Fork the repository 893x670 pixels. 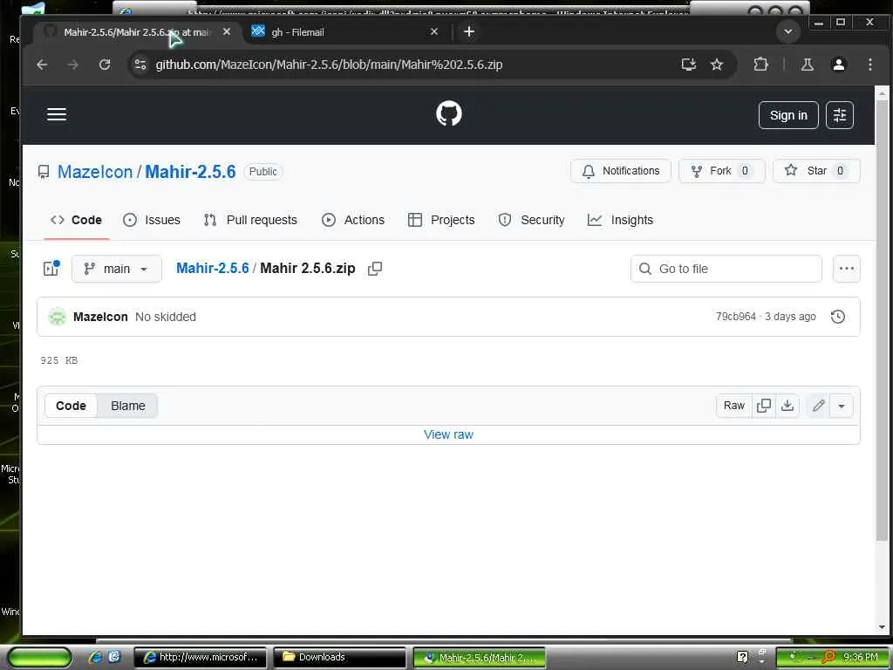point(721,171)
